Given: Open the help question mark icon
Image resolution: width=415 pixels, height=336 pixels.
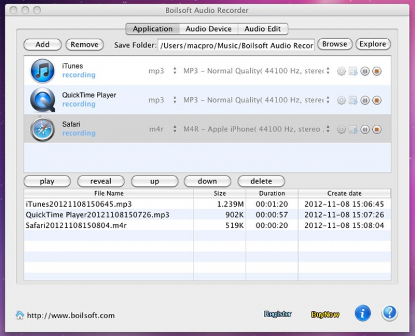Looking at the screenshot, I should coord(390,313).
